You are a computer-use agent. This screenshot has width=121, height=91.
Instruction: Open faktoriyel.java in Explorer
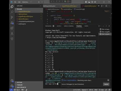click(29, 14)
